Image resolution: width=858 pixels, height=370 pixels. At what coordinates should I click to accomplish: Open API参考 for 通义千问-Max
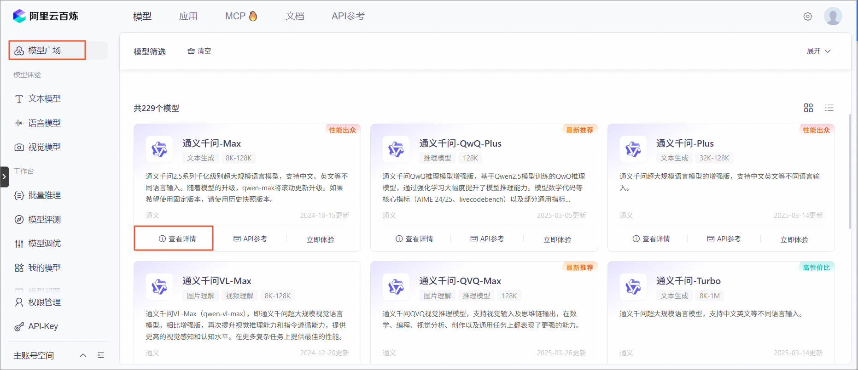[x=250, y=239]
